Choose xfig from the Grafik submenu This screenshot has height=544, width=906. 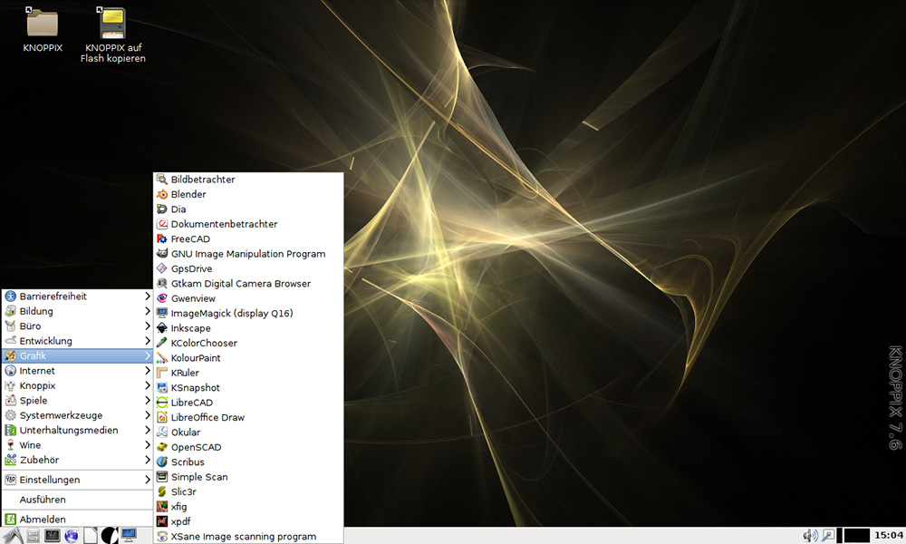point(248,507)
